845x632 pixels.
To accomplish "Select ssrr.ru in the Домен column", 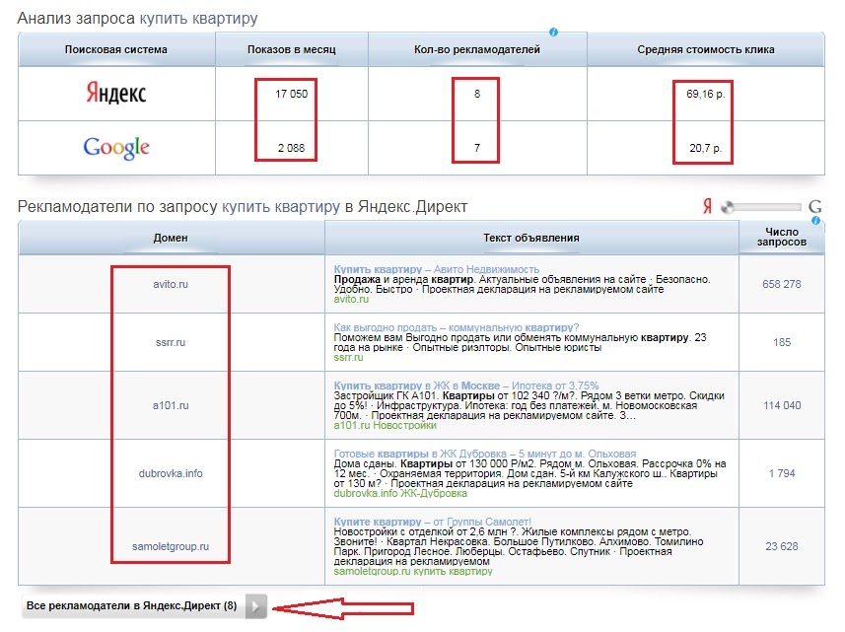I will tap(171, 342).
